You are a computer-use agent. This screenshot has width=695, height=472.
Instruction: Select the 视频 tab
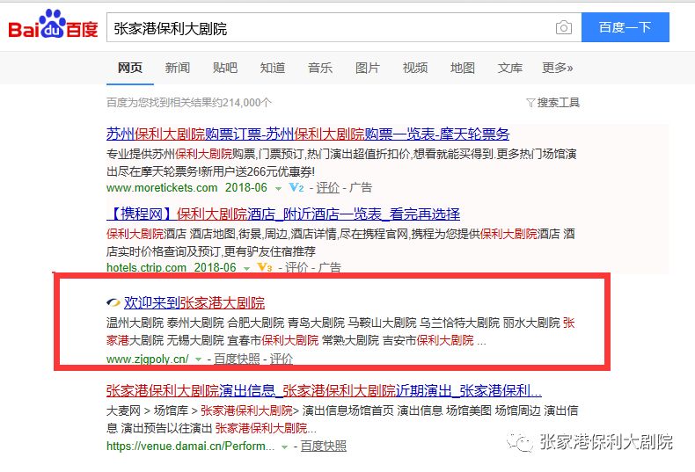(415, 68)
